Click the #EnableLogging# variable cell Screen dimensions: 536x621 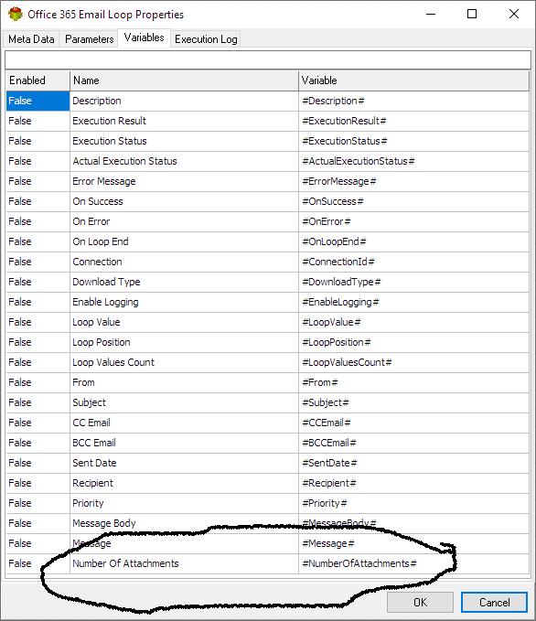[x=414, y=302]
